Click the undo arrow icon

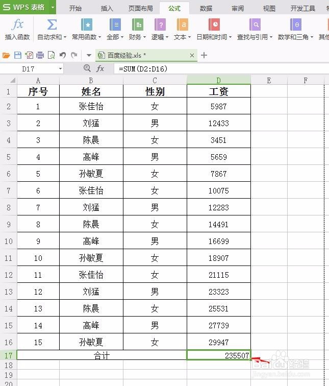pyautogui.click(x=62, y=55)
